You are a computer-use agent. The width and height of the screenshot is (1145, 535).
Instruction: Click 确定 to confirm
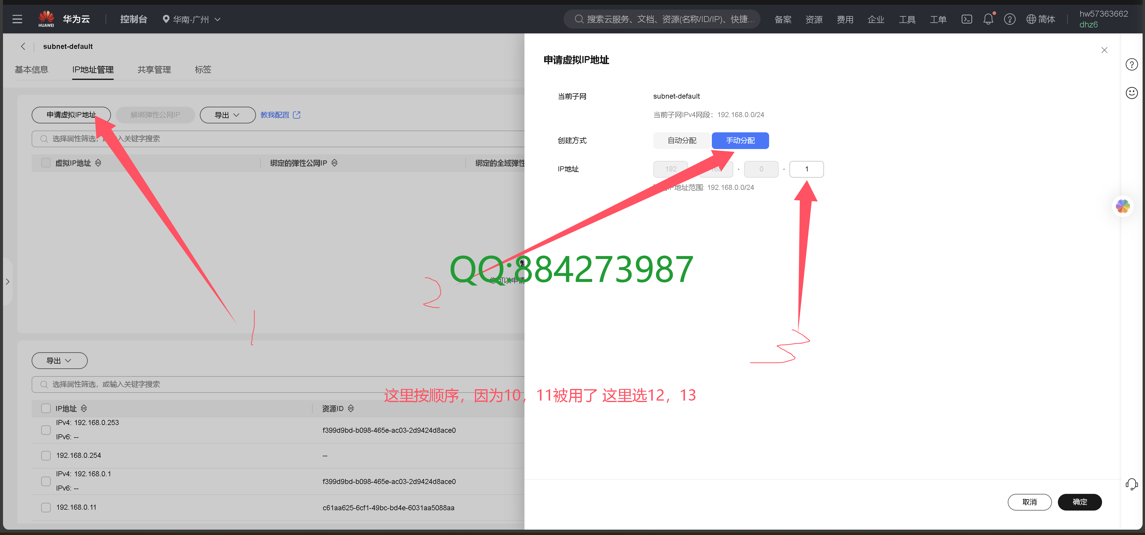pos(1080,502)
